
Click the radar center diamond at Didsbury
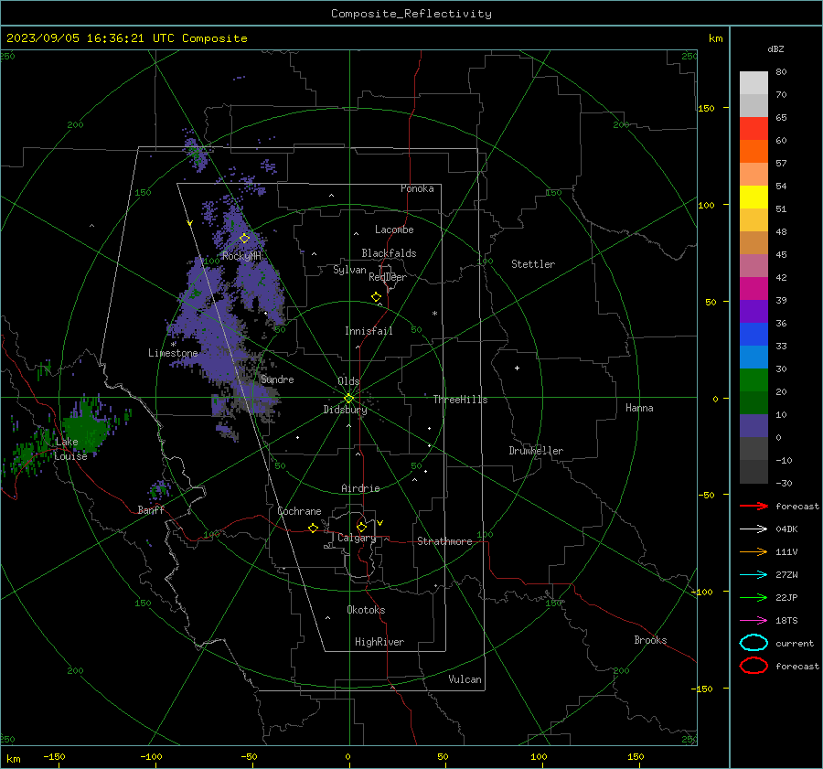click(x=348, y=399)
